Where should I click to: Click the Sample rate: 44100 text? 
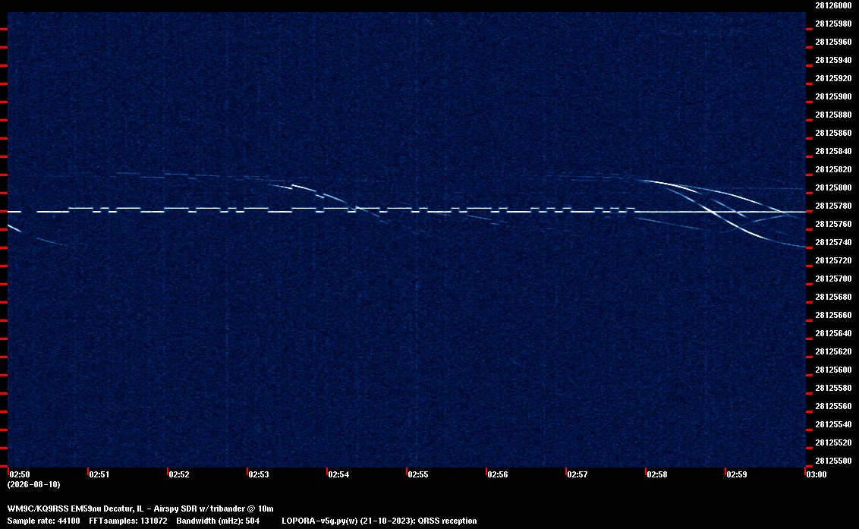pos(43,521)
